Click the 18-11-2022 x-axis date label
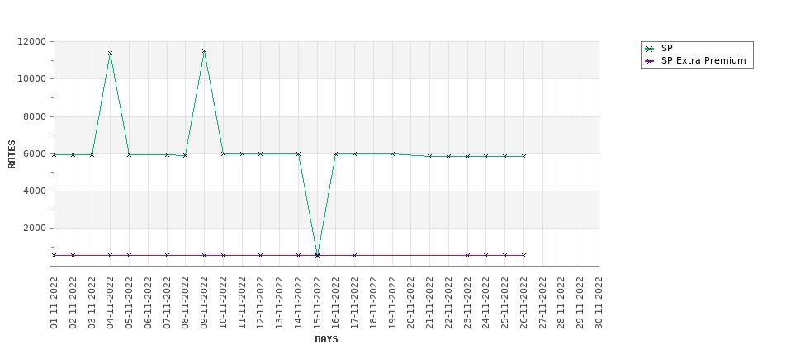Viewport: 805px width, 354px height. pos(373,303)
